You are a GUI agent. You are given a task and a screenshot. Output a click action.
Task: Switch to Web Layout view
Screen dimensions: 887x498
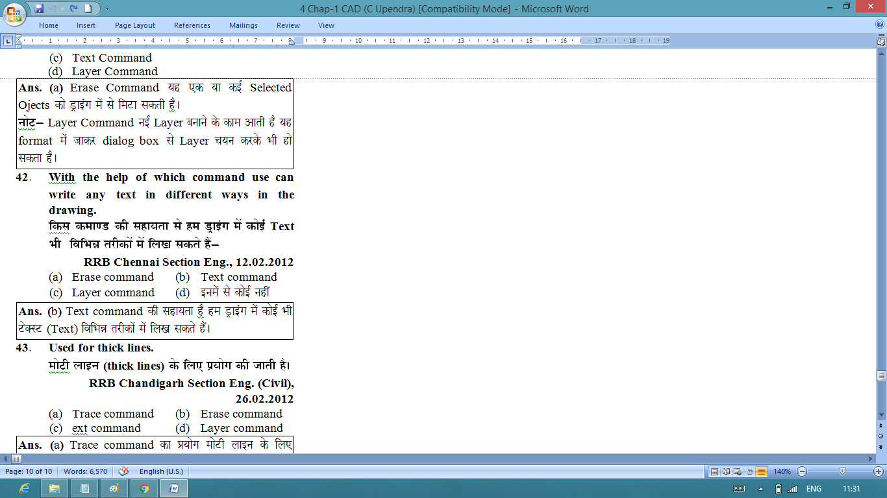pyautogui.click(x=738, y=471)
